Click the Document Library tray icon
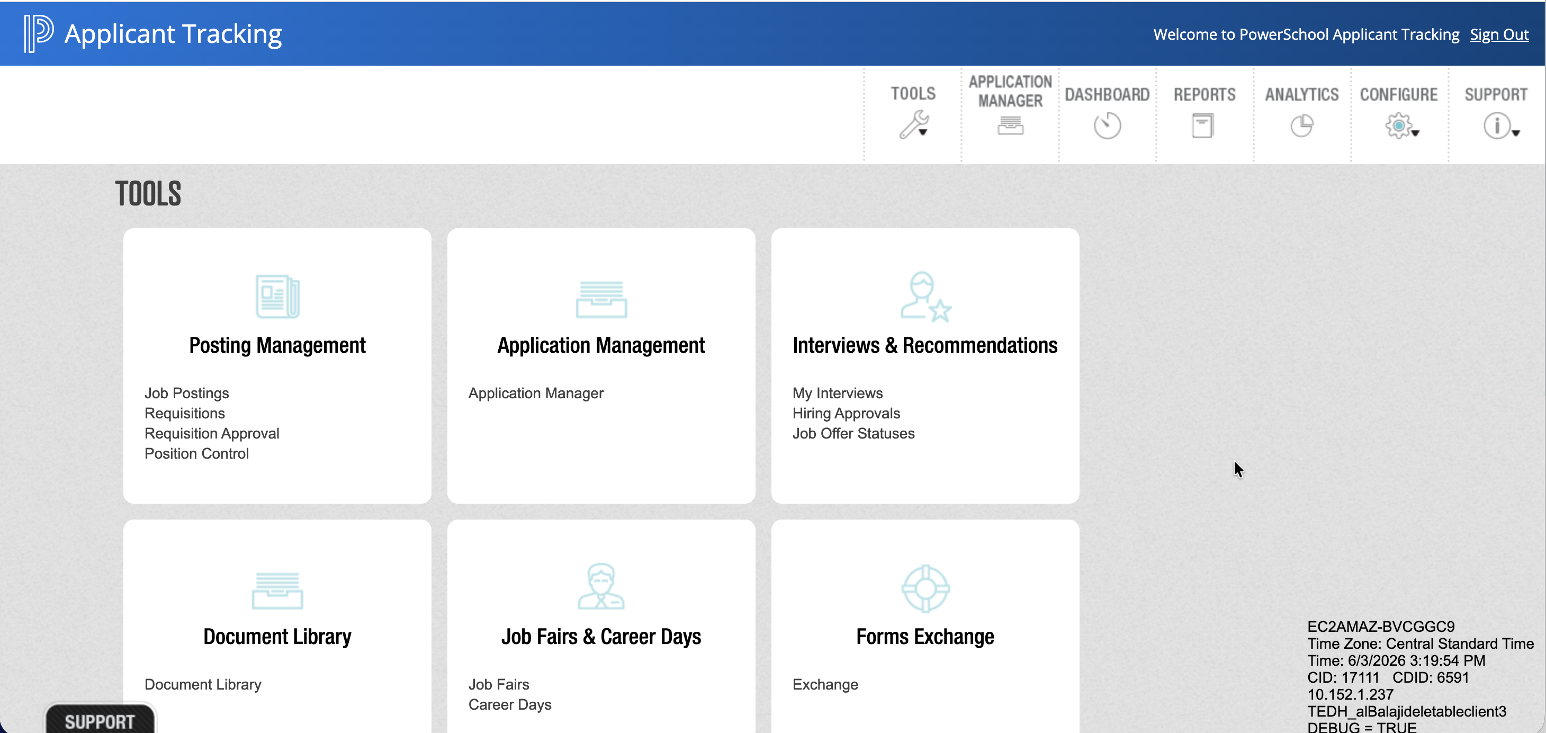The height and width of the screenshot is (733, 1546). tap(277, 591)
